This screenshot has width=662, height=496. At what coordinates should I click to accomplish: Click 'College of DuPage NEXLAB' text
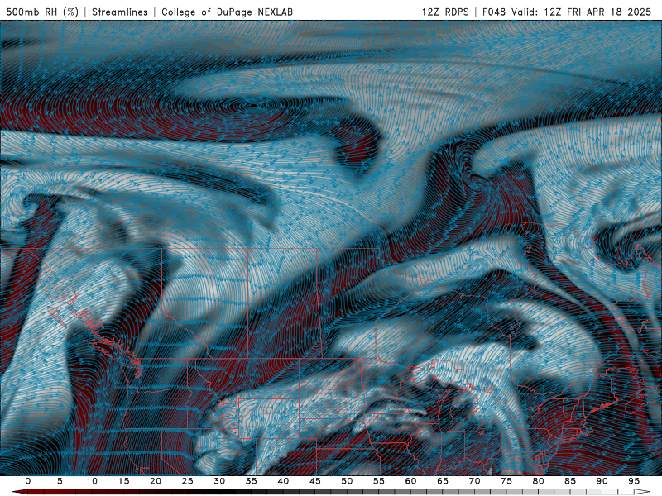[227, 12]
